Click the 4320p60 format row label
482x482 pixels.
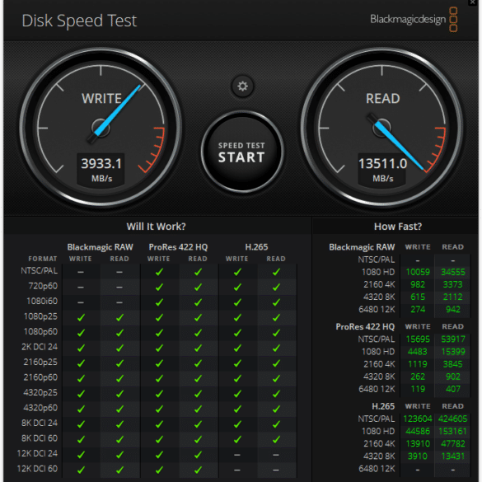40,408
